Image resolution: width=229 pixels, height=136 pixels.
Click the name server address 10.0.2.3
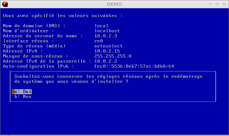[x=106, y=36]
